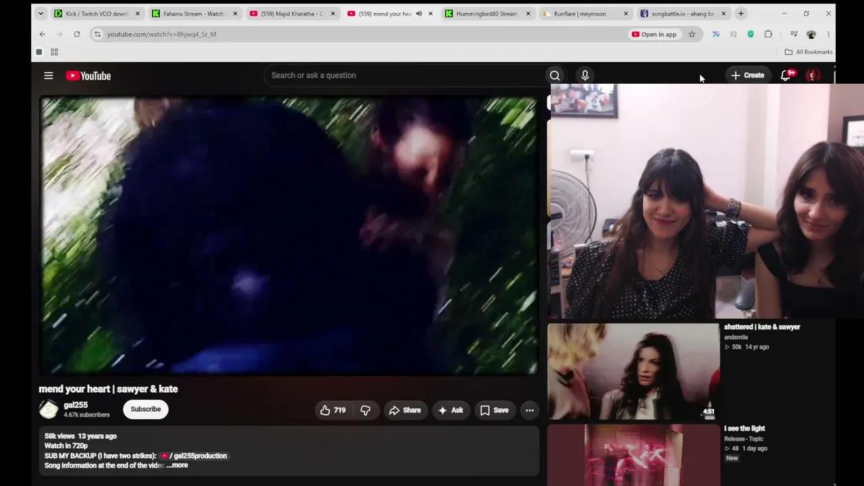Screen dimensions: 864x486
Task: View site information icon in address bar
Action: pyautogui.click(x=97, y=34)
